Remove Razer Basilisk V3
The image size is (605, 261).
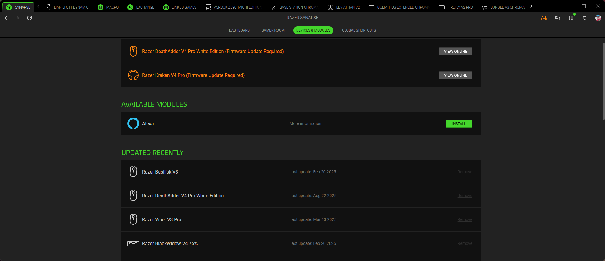coord(465,172)
